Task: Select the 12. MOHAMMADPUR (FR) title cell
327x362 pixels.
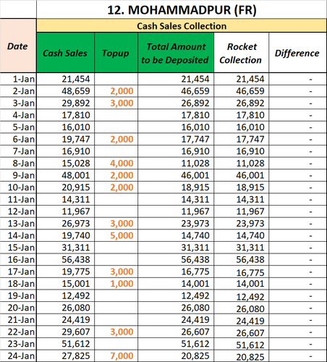Action: pos(182,9)
